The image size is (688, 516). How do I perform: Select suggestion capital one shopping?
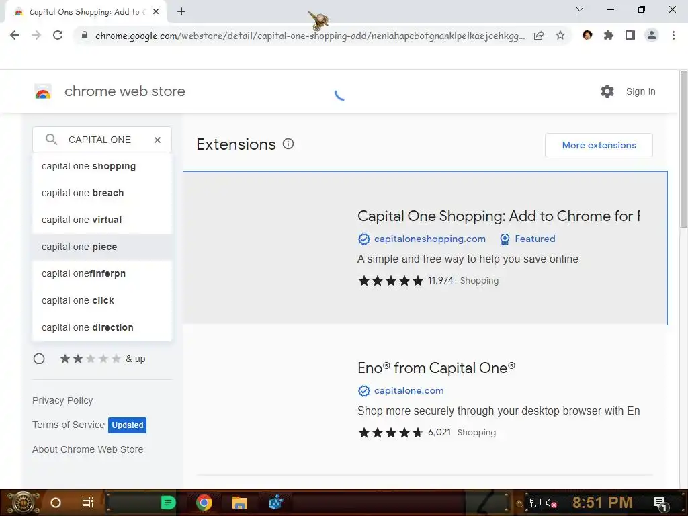coord(102,167)
